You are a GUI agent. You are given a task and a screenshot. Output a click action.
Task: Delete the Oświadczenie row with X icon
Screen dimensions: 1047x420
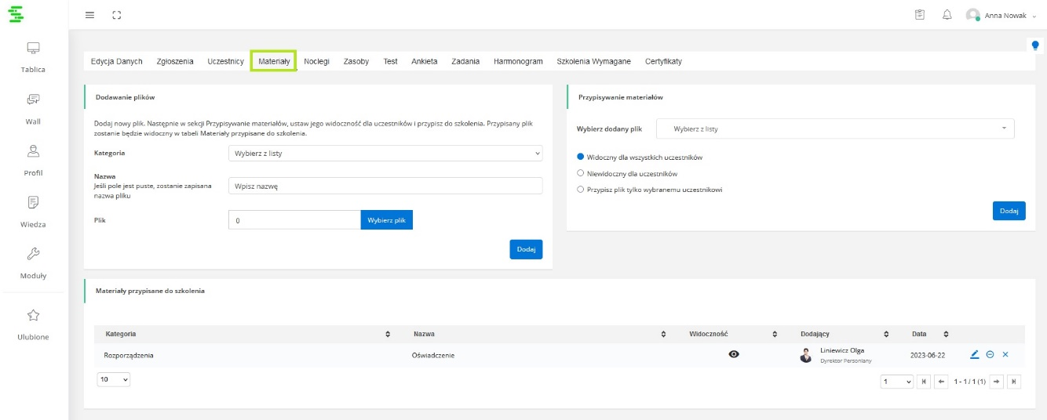(1005, 355)
